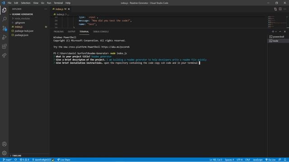Image resolution: width=289 pixels, height=162 pixels.
Task: Select the TERMINAL panel tab
Action: [84, 31]
